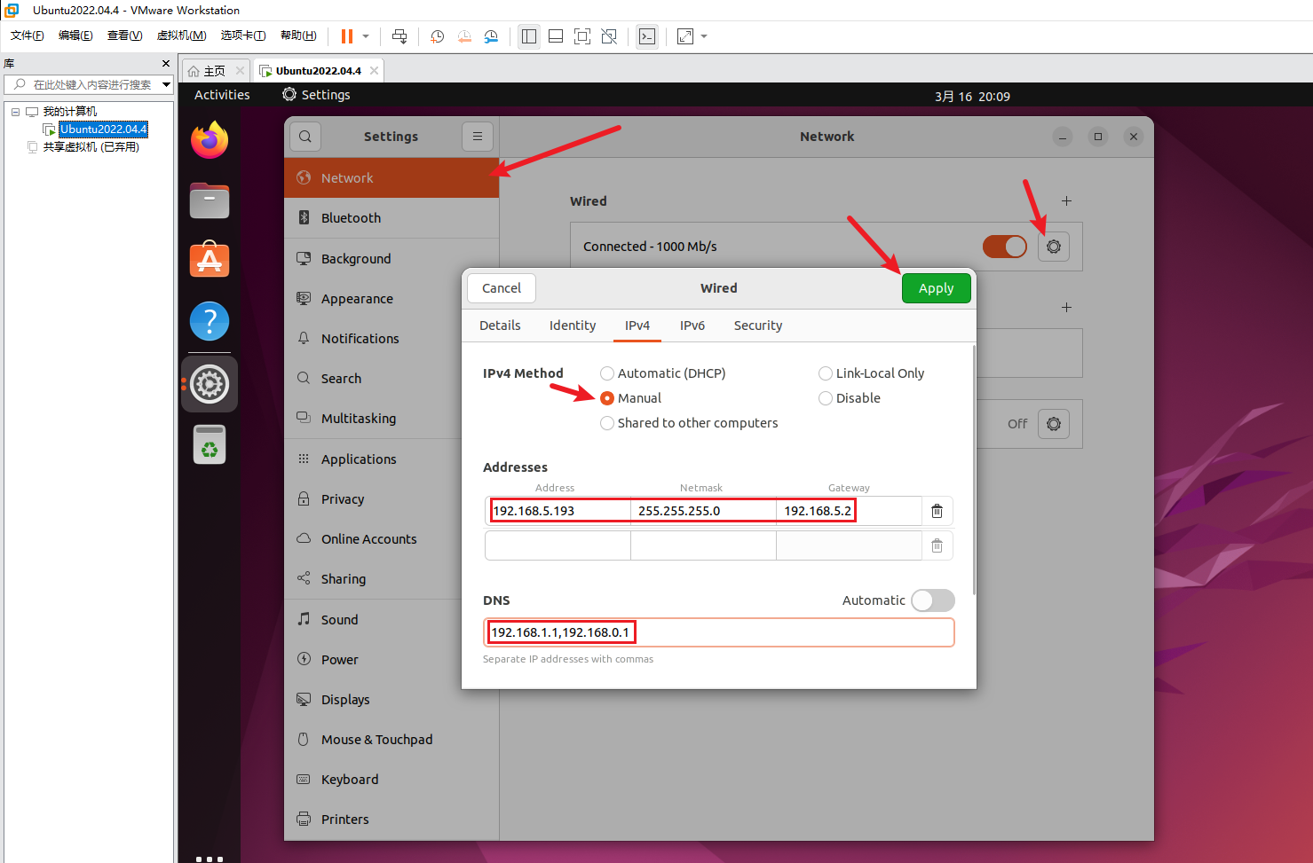Click the Address field 192.168.5.193
Image resolution: width=1313 pixels, height=863 pixels.
pyautogui.click(x=558, y=511)
